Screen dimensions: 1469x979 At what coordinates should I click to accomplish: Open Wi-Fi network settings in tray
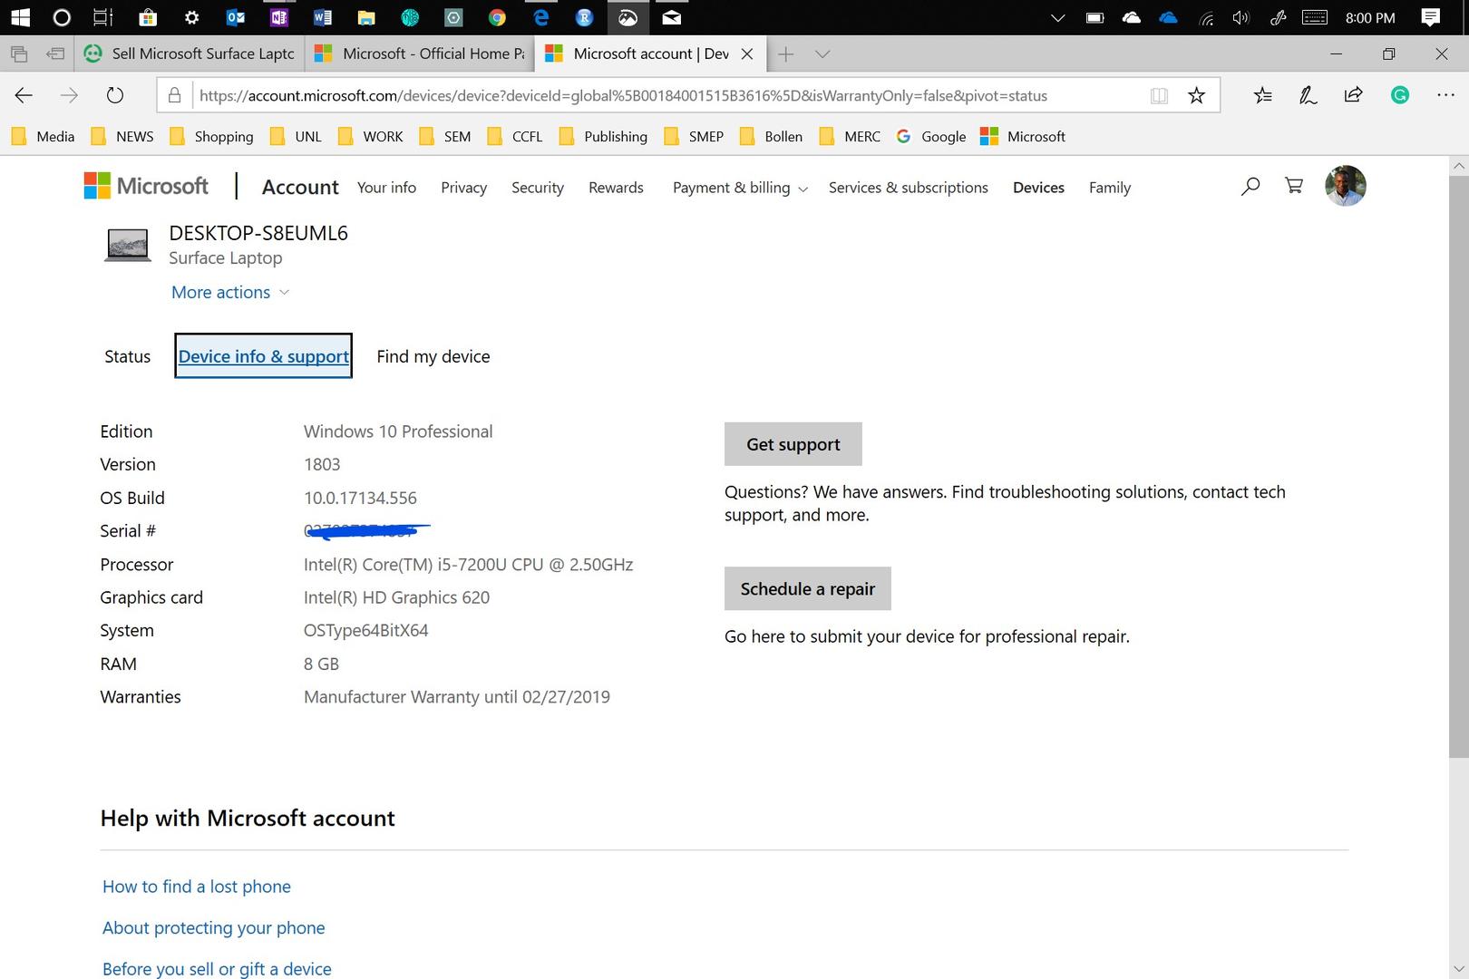[x=1206, y=17]
